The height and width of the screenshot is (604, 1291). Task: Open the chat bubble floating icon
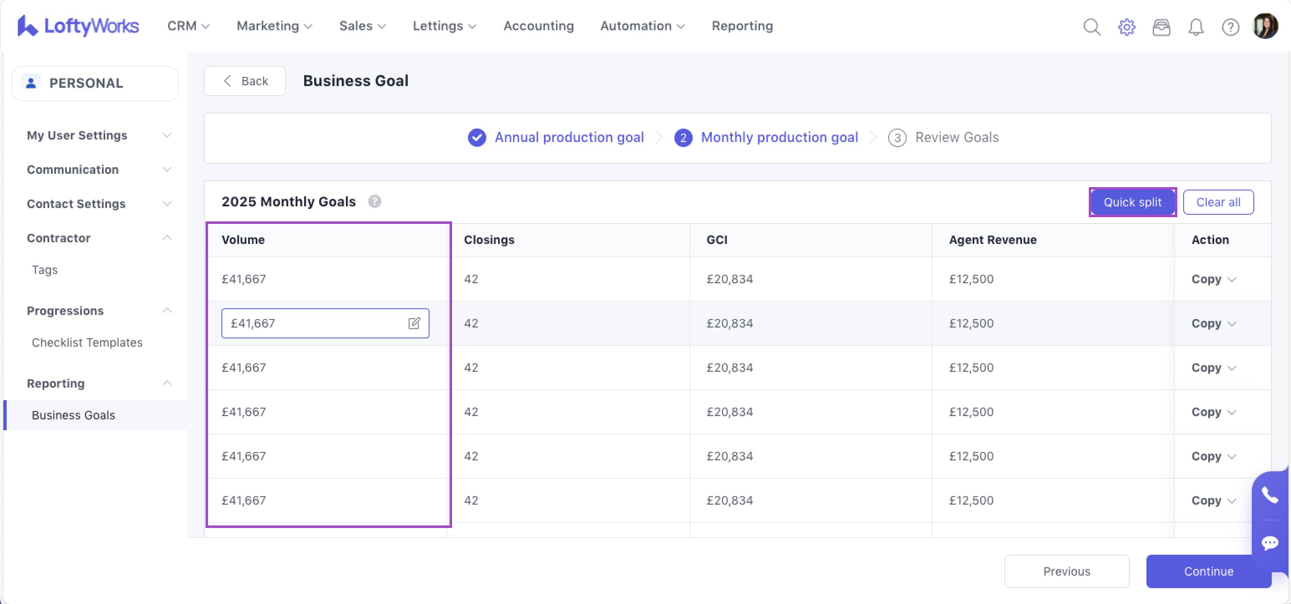(x=1269, y=542)
